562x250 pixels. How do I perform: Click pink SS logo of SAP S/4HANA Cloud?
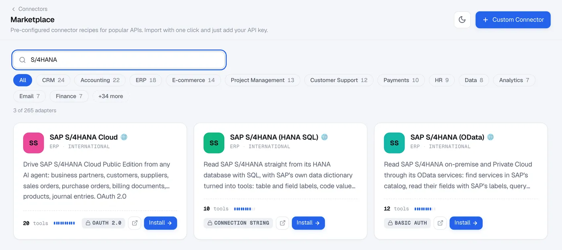click(34, 143)
